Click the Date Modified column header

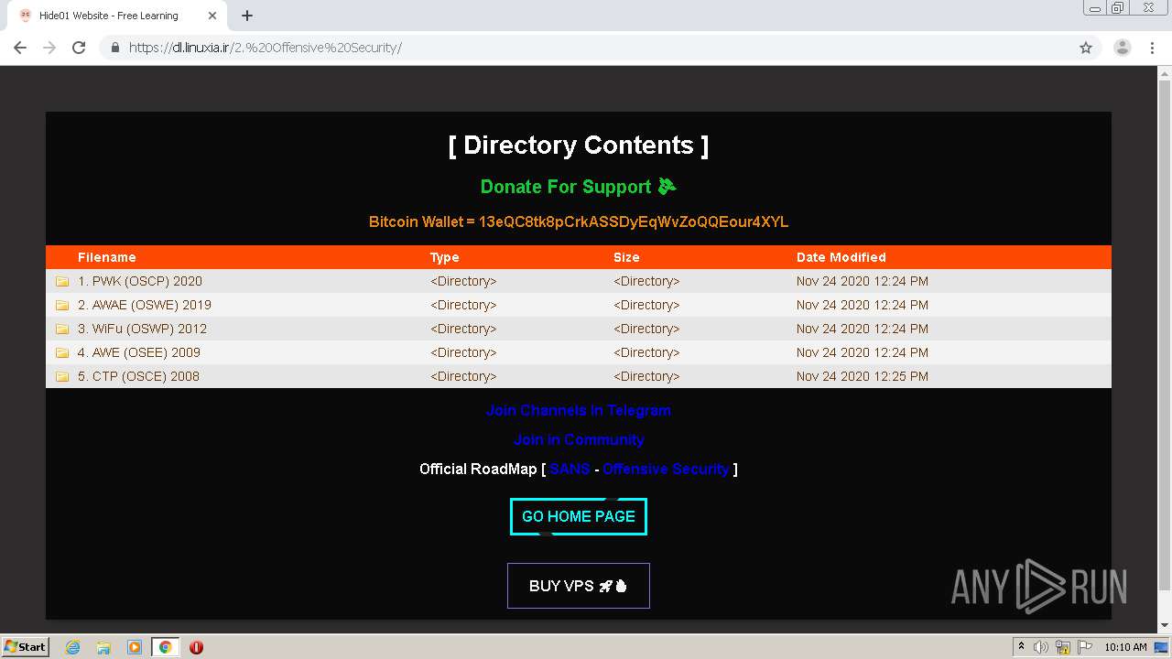[841, 257]
